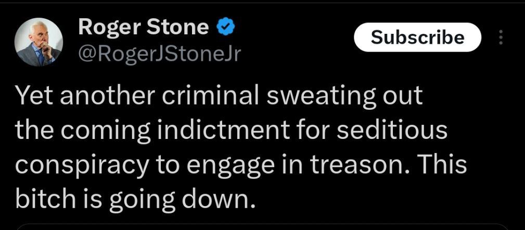Open the post by clicking 'Yet another criminal'

pyautogui.click(x=137, y=97)
